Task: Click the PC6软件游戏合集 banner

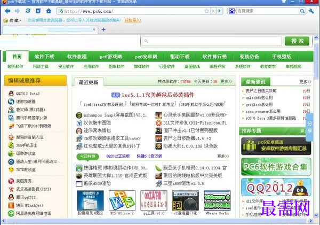Action: tap(276, 167)
